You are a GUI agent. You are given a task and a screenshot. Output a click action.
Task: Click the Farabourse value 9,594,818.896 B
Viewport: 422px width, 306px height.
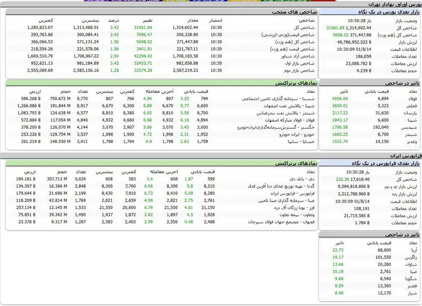pos(353,187)
